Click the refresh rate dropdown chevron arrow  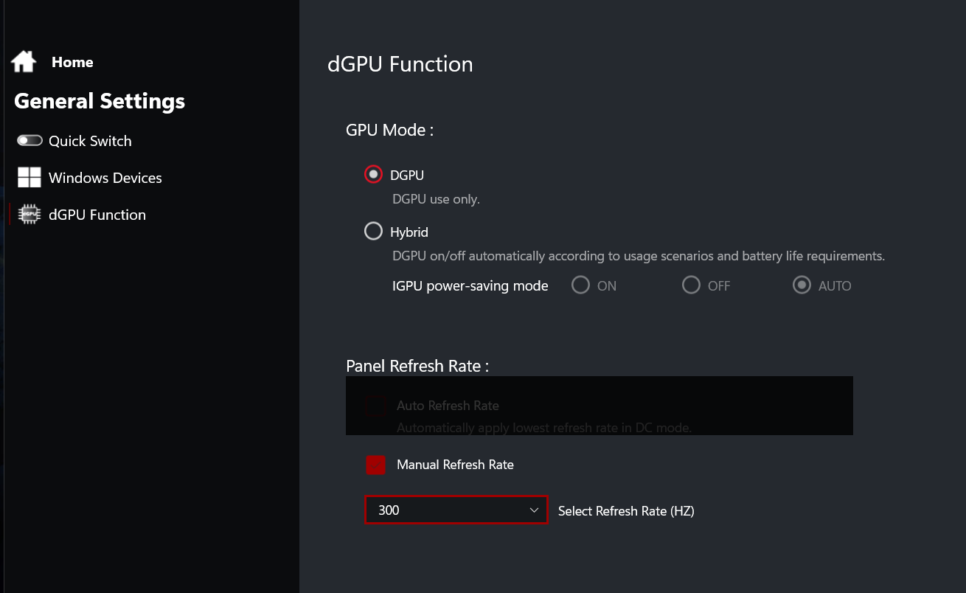(535, 510)
